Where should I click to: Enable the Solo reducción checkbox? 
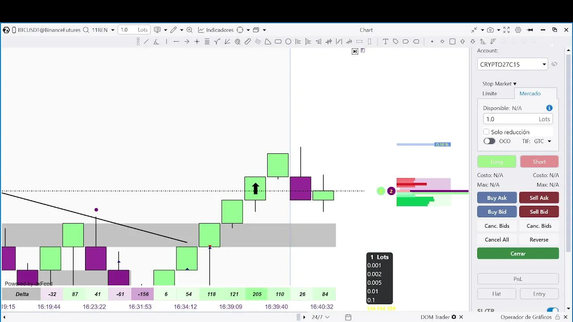(x=486, y=132)
